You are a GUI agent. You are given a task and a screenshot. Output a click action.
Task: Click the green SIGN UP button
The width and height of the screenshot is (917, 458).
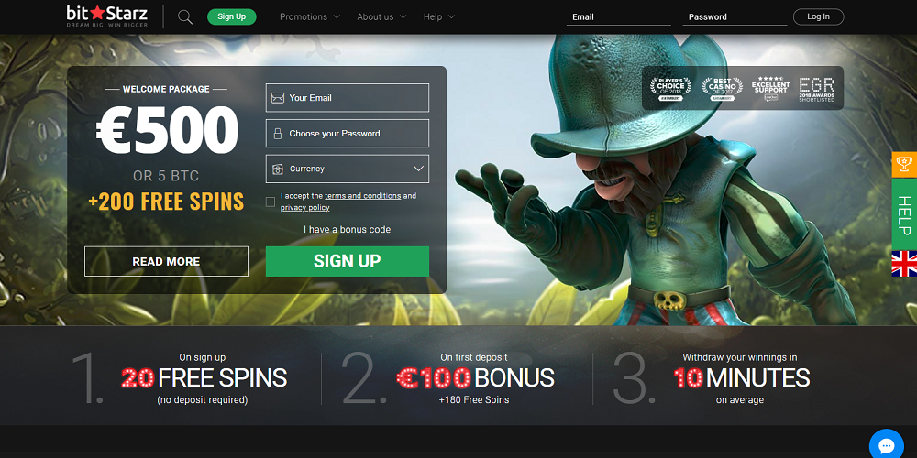[x=348, y=261]
